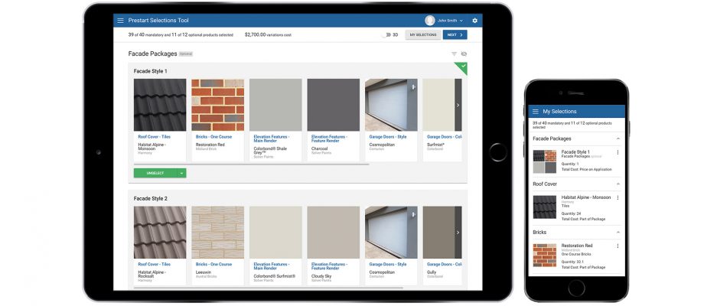The width and height of the screenshot is (704, 306).
Task: Collapse the Facade Packages section on phone
Action: (618, 138)
